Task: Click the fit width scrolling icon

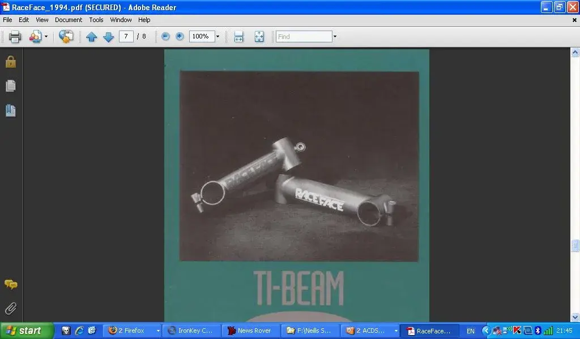Action: tap(238, 37)
